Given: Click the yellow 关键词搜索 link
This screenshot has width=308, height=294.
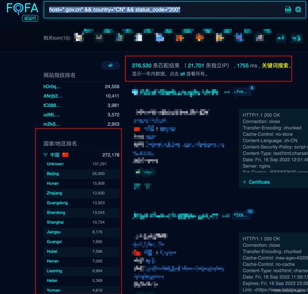Looking at the screenshot, I should click(275, 66).
